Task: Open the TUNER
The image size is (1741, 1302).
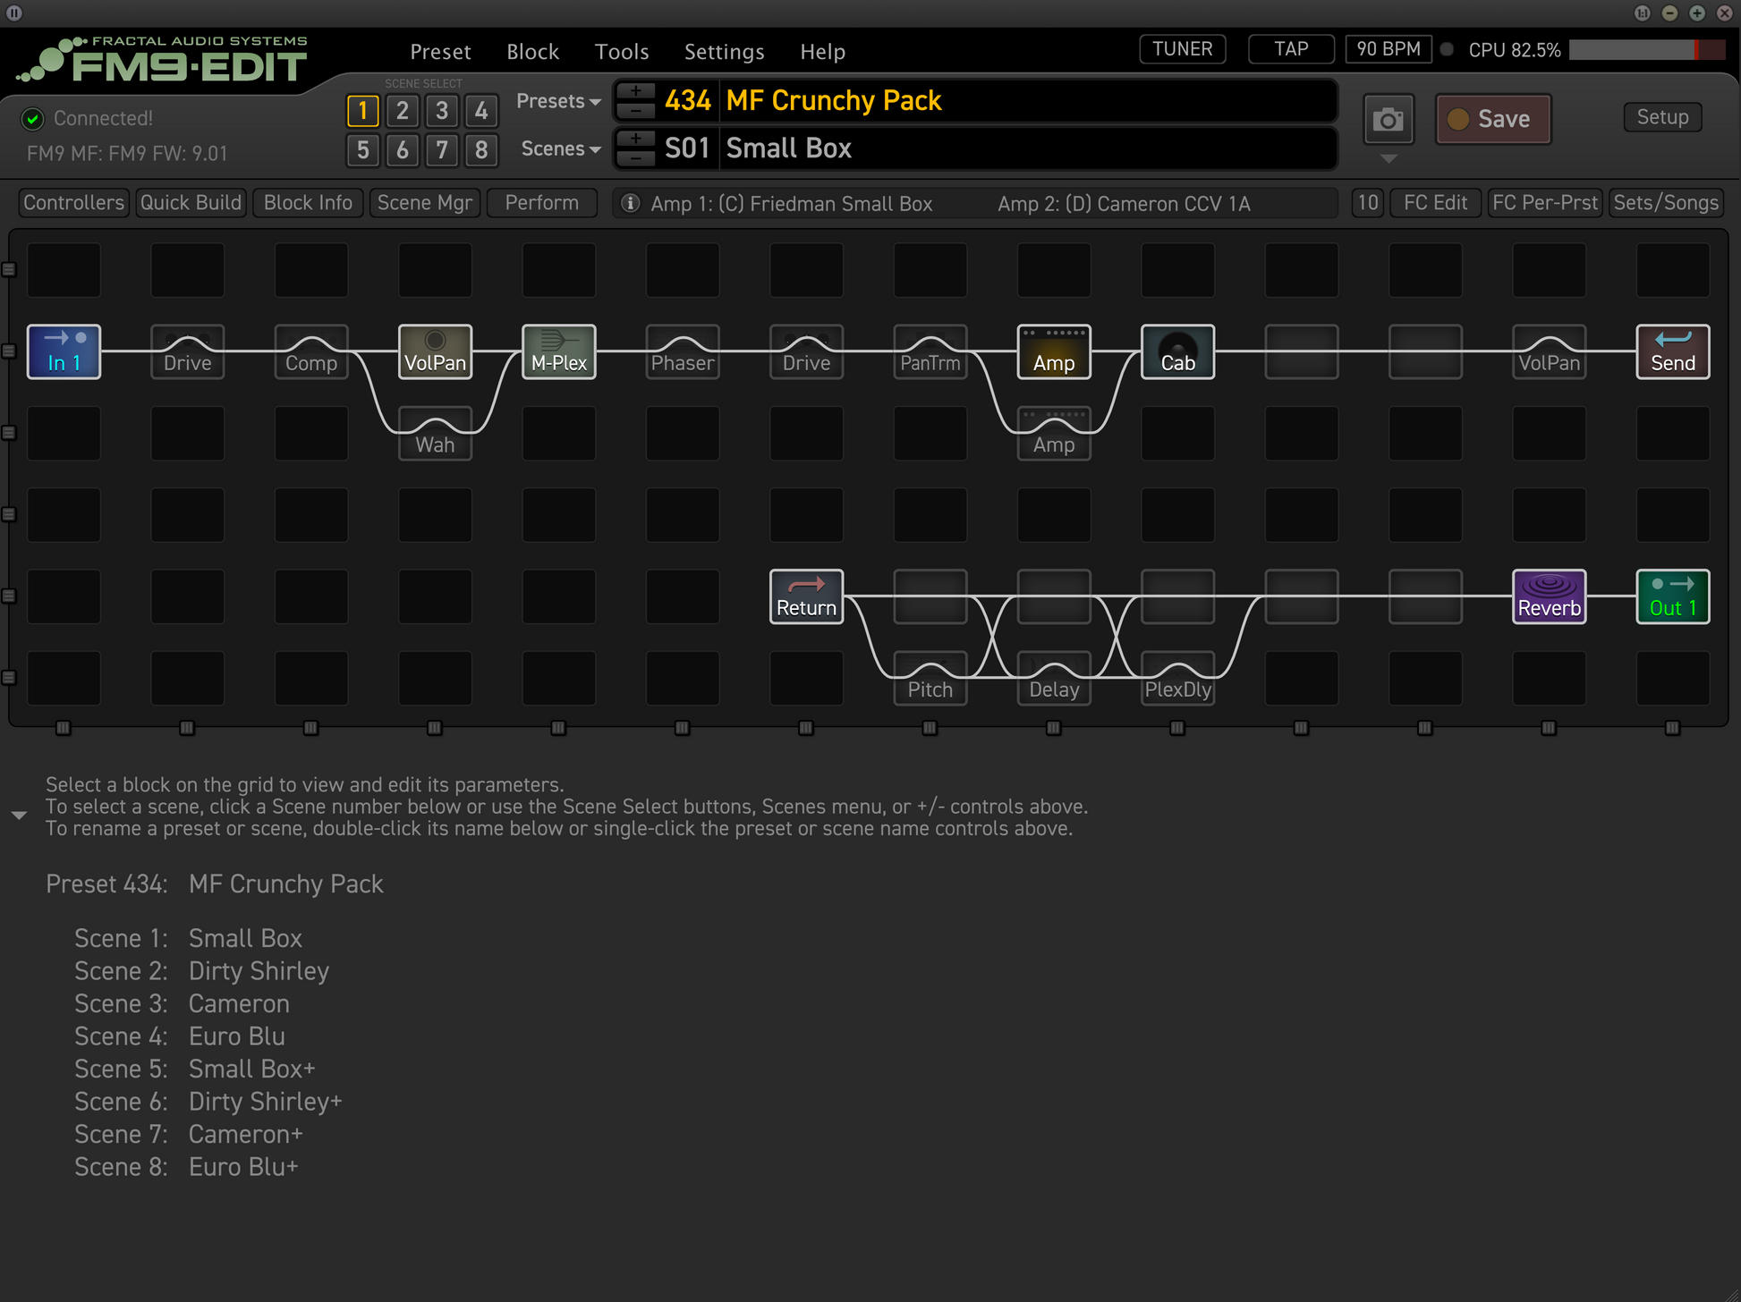Action: pos(1182,49)
